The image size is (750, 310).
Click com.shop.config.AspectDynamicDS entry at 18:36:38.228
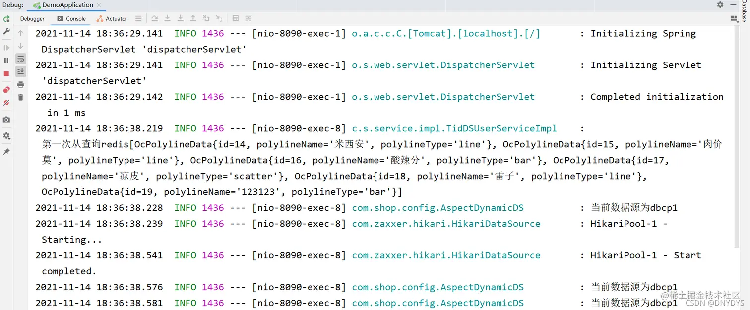[x=437, y=208]
